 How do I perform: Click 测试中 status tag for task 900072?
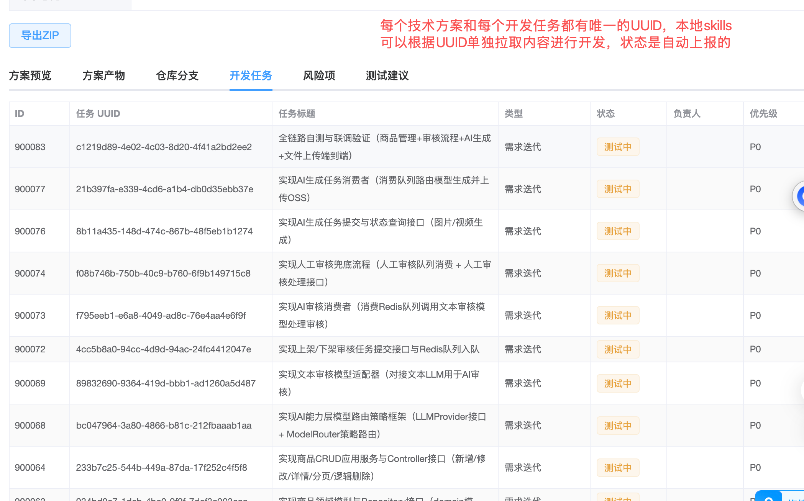point(618,349)
